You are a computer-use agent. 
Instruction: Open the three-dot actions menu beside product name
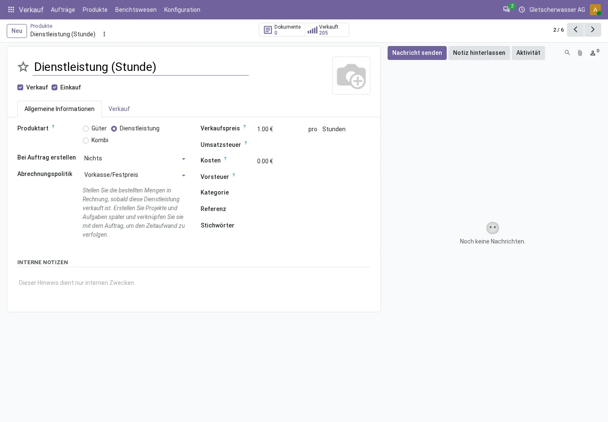point(104,34)
